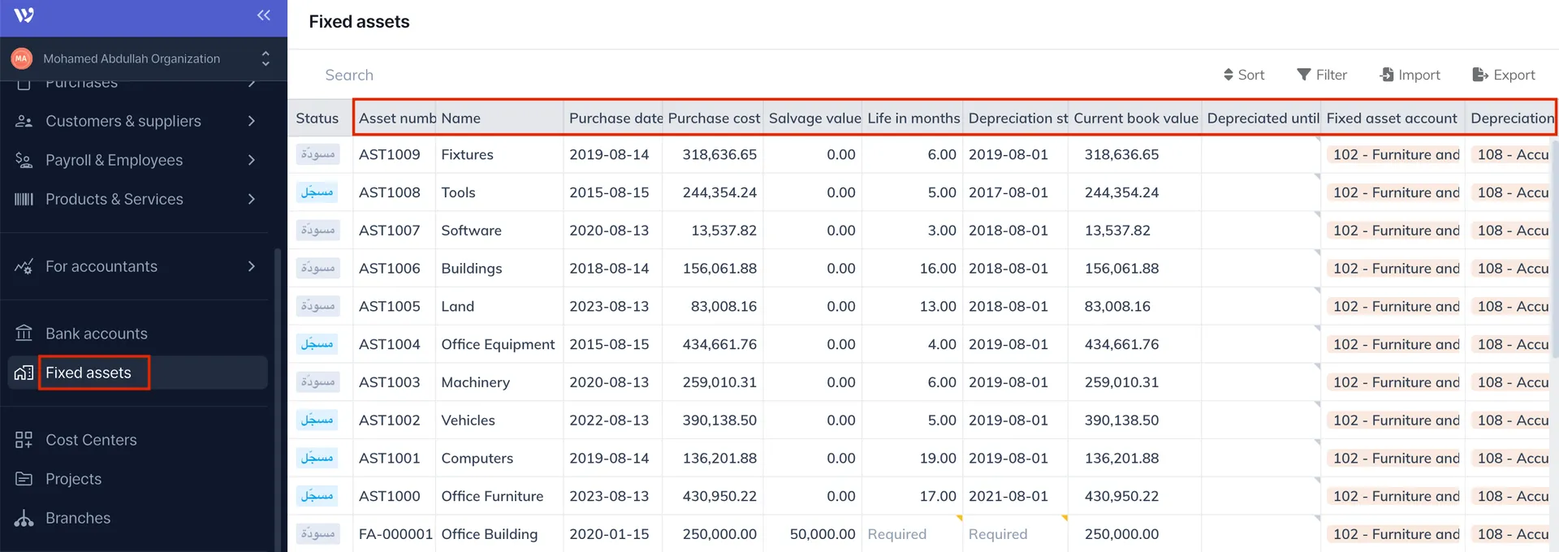Screen dimensions: 1559x552
Task: Expand the Purchases menu chevron
Action: coord(252,84)
